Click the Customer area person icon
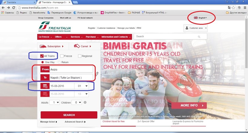Screen dimensions: 248x133 coord(187,28)
